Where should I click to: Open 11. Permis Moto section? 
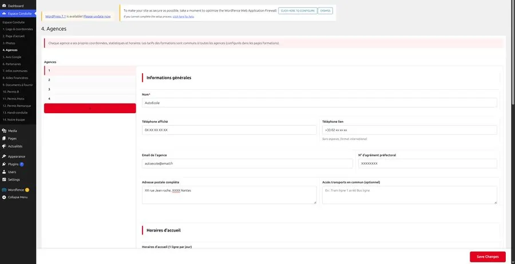pos(14,99)
